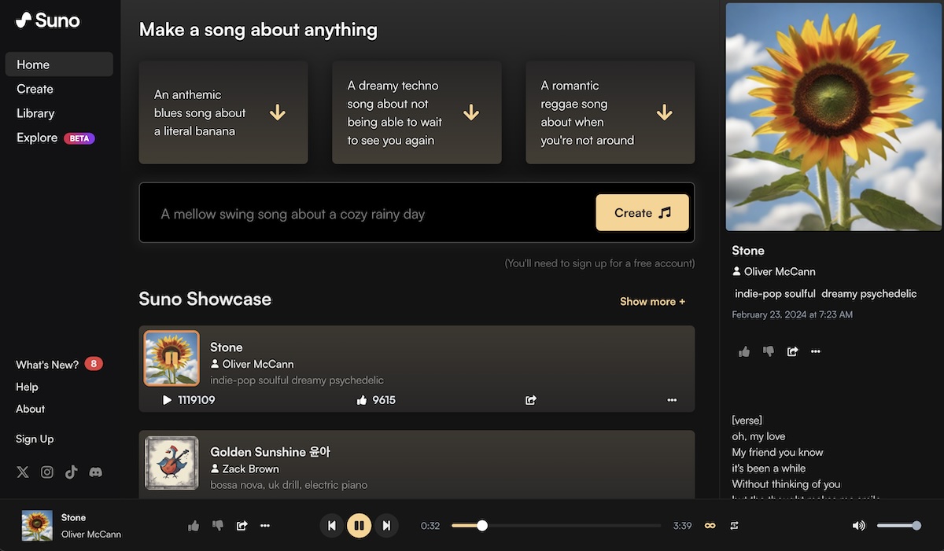Go back to previous track
944x551 pixels.
331,525
